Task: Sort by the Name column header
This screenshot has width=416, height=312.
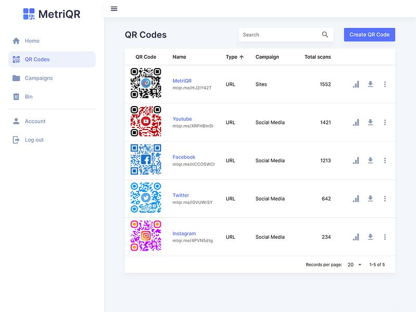Action: (179, 57)
